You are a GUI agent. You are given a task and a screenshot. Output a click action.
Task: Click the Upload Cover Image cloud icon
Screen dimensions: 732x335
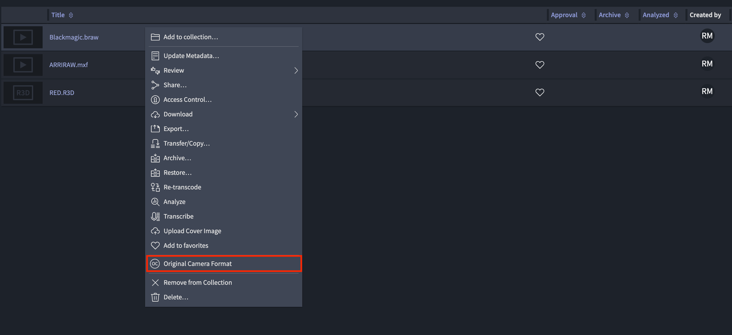pyautogui.click(x=155, y=231)
